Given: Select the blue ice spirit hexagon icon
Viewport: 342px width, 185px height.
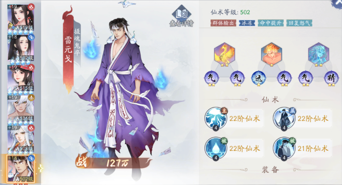Looking at the screenshot, I should point(319,54).
